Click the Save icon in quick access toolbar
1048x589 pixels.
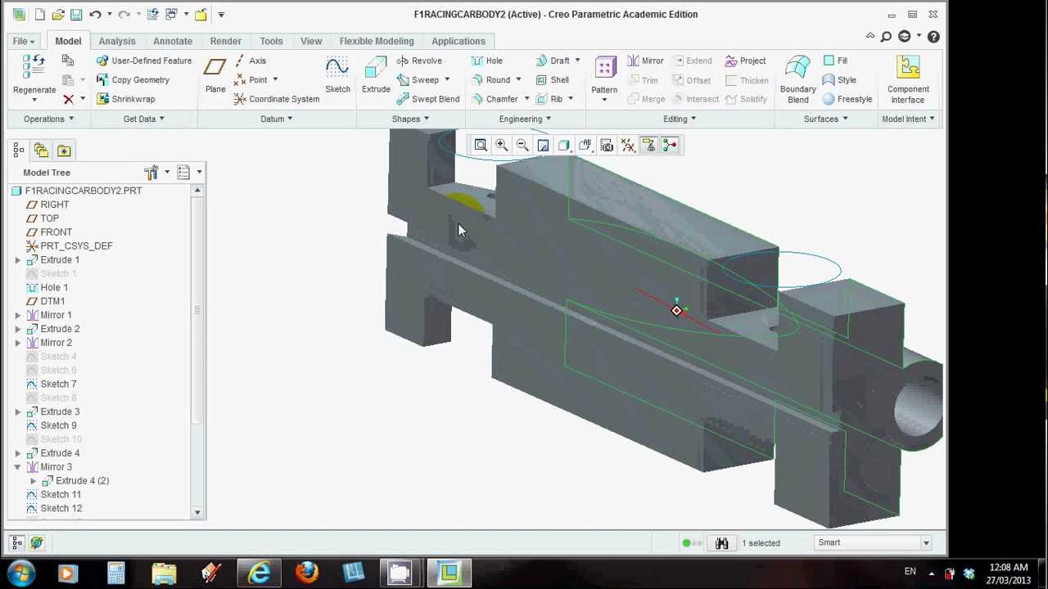(76, 14)
